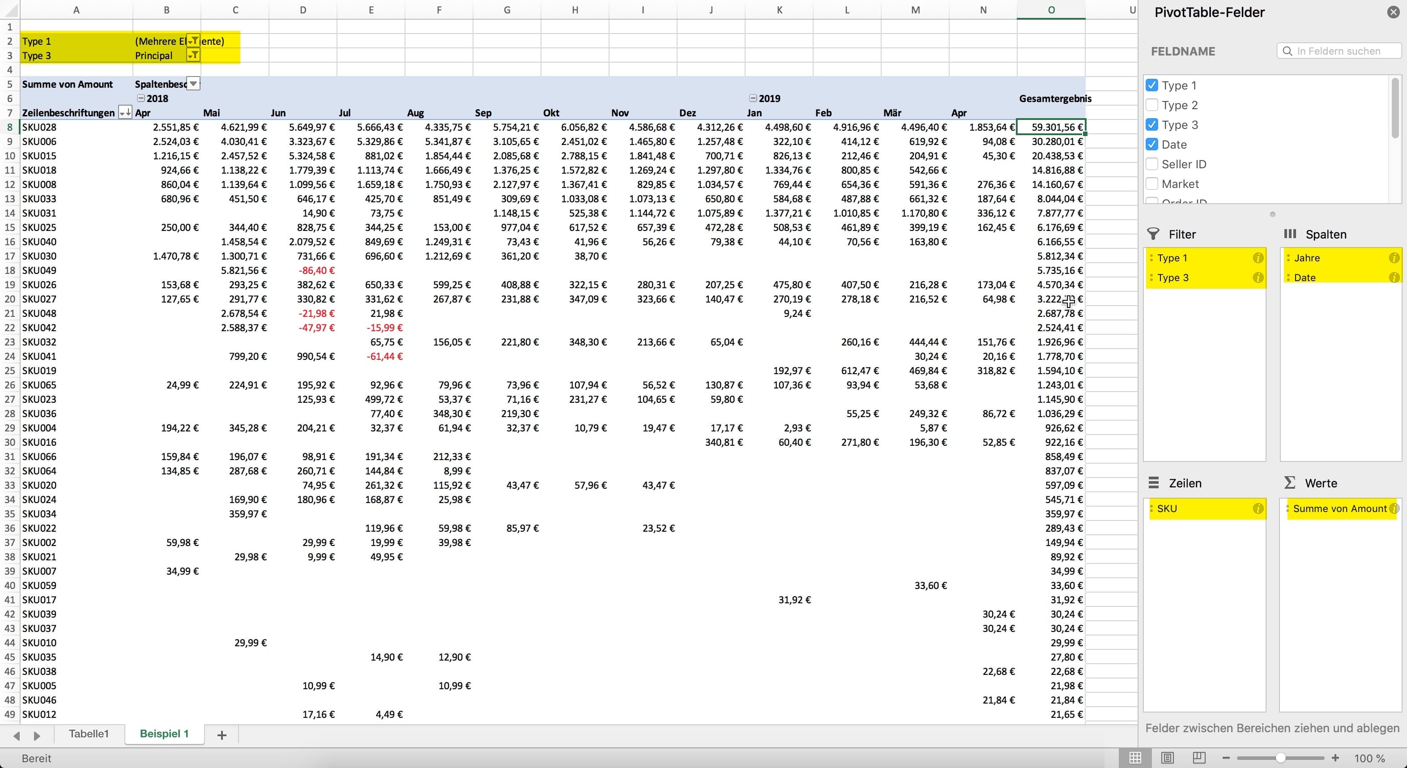Click the Zeilen area rows icon
This screenshot has width=1407, height=768.
coord(1154,482)
